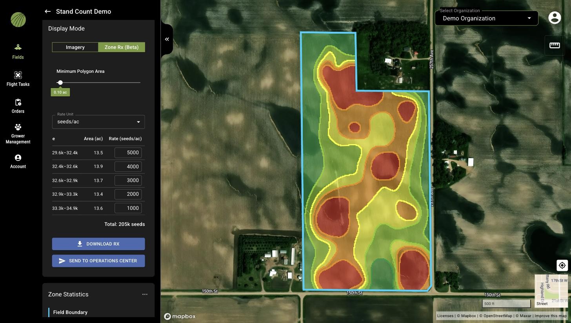Click the 0.10 ac slider value label
Viewport: 571px width, 323px height.
[60, 92]
